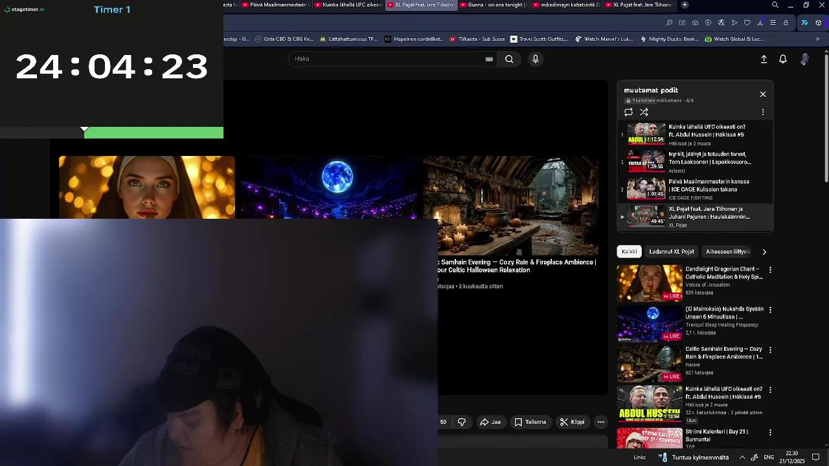Open Osta CBD & CBG bookmark
The image size is (829, 466).
(x=284, y=39)
